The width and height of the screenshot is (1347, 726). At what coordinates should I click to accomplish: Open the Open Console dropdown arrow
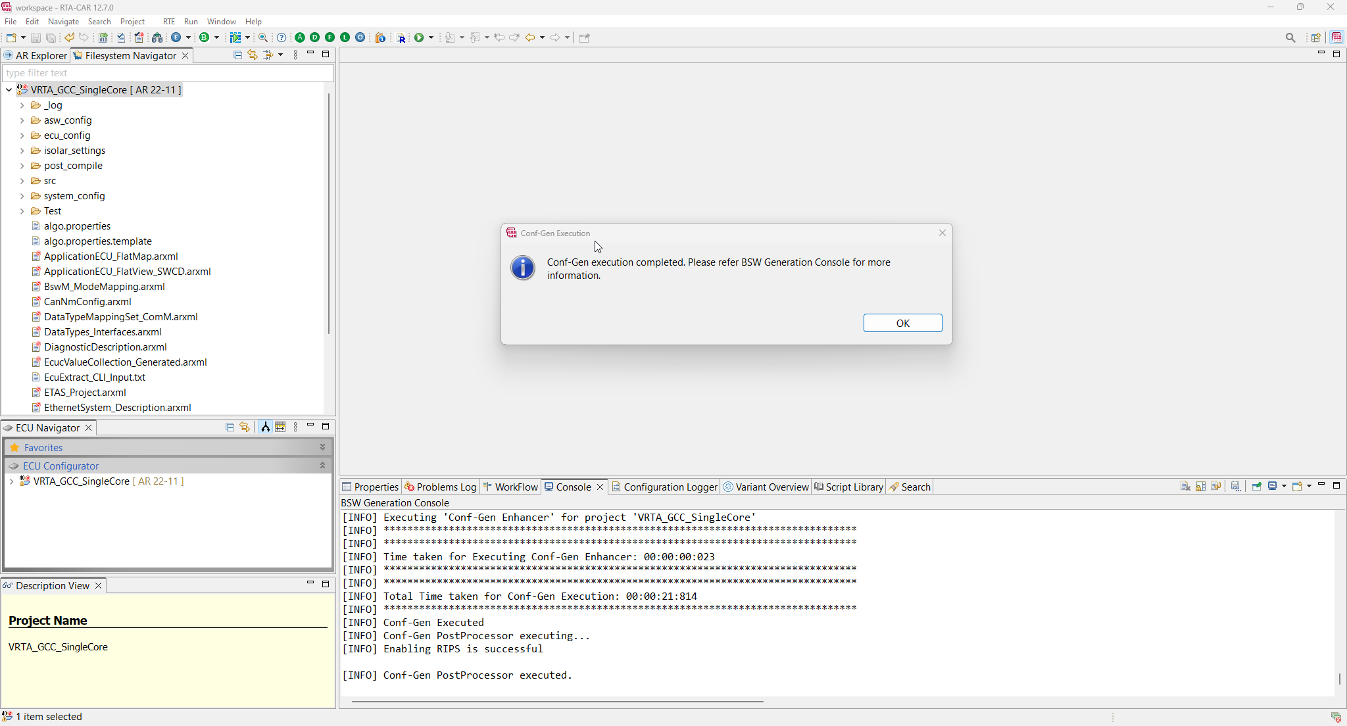coord(1309,487)
